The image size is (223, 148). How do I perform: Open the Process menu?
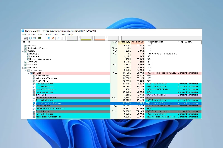(48, 34)
